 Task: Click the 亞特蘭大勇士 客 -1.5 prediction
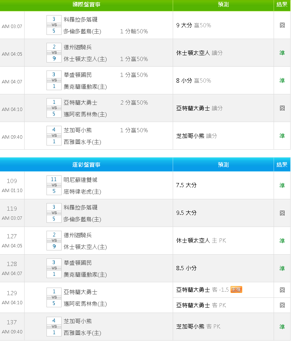point(202,290)
